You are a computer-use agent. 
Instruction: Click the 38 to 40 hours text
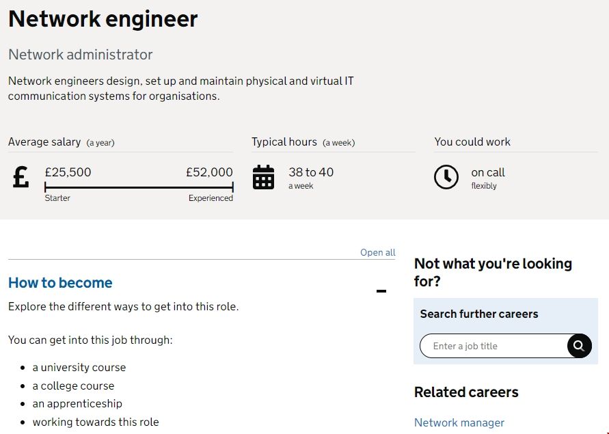click(311, 172)
